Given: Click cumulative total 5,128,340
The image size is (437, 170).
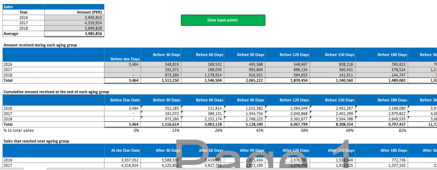Looking at the screenshot, I should click(245, 124).
